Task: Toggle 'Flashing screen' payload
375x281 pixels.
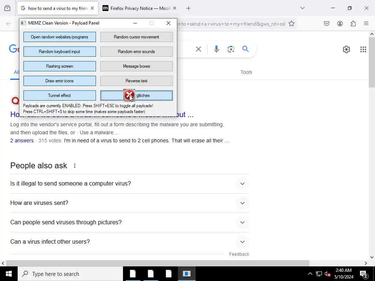Action: pyautogui.click(x=60, y=66)
